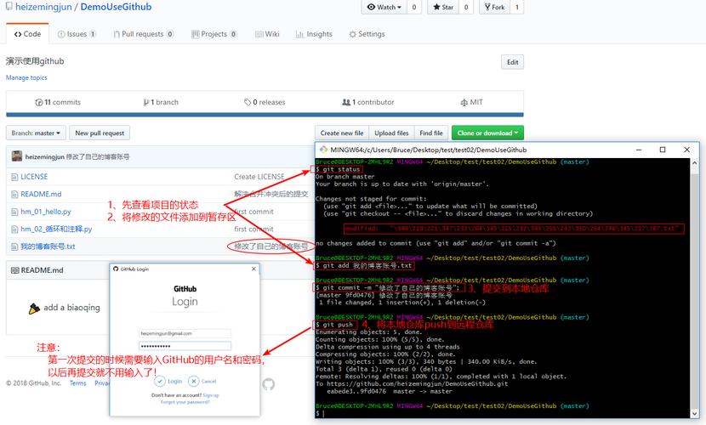The height and width of the screenshot is (425, 706).
Task: Open the README.md file link
Action: point(41,195)
